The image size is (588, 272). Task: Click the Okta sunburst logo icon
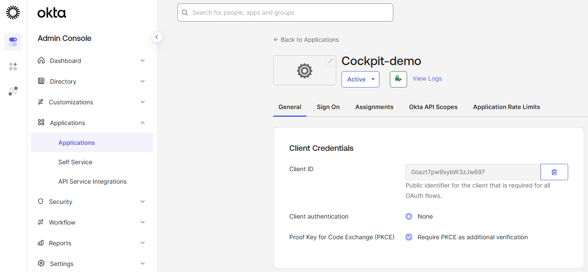(x=13, y=13)
